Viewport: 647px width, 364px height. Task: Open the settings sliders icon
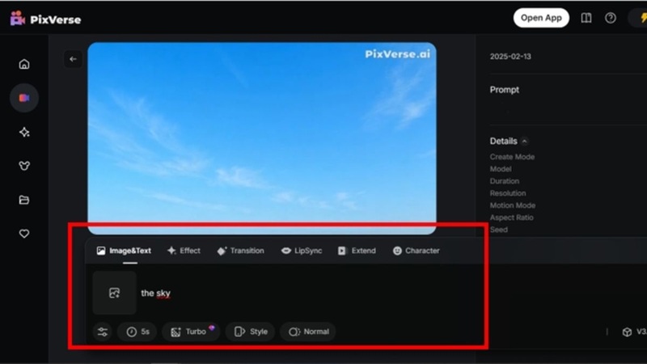click(103, 332)
